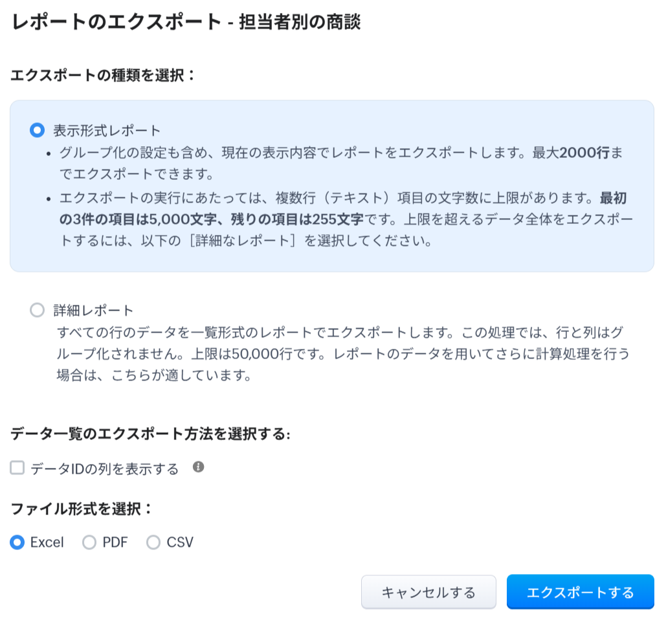Choose the CSV radio button
This screenshot has width=666, height=618.
pyautogui.click(x=153, y=542)
